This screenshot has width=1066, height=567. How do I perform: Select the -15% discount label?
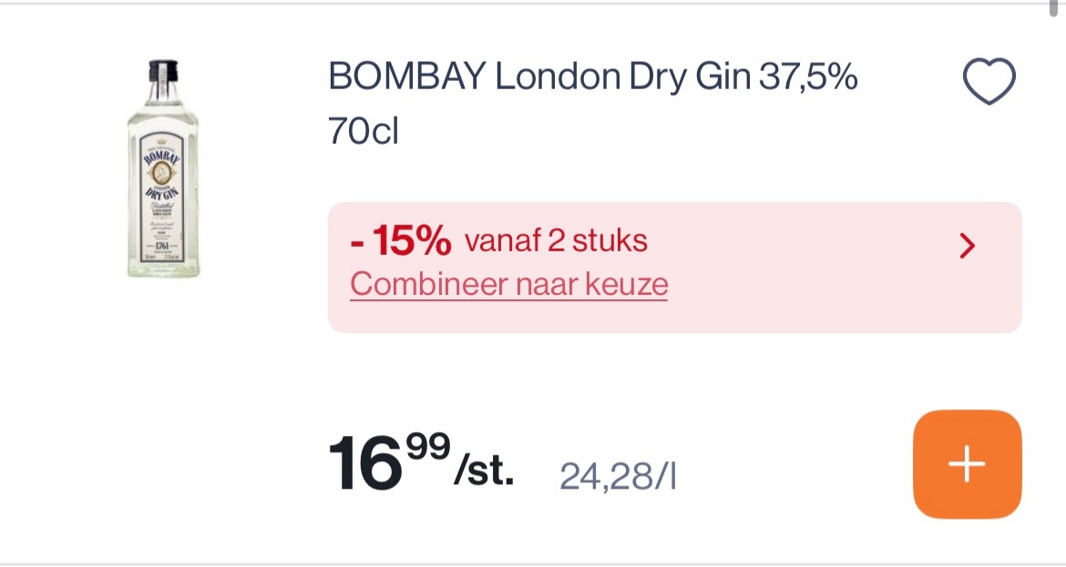[x=401, y=242]
